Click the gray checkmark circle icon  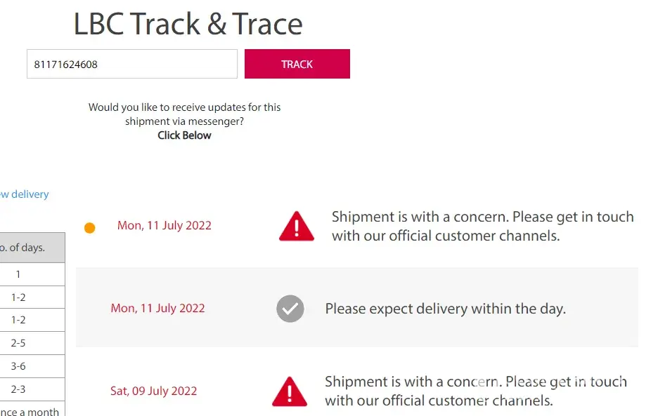click(x=290, y=309)
